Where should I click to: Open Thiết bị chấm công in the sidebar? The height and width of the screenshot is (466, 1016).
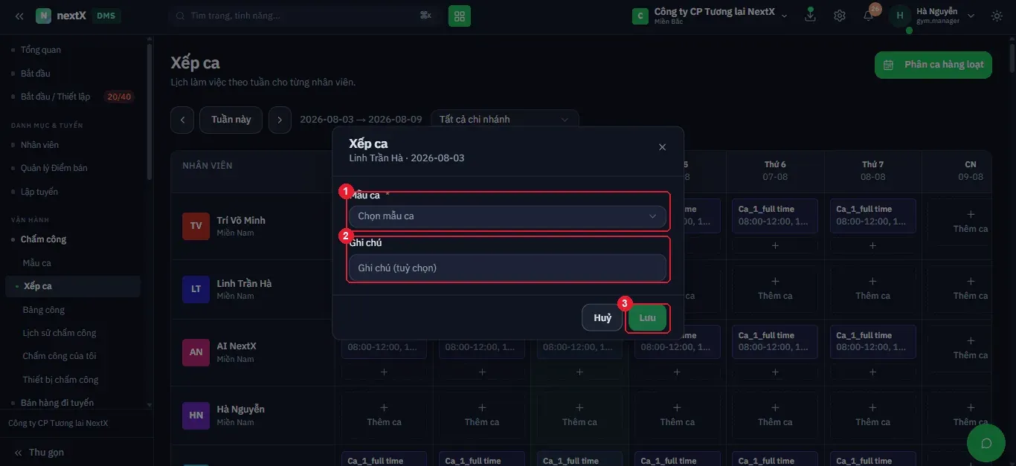(x=60, y=380)
